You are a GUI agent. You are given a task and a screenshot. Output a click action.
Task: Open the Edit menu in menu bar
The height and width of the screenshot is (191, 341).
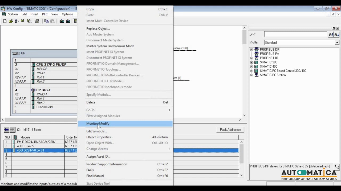[24, 14]
